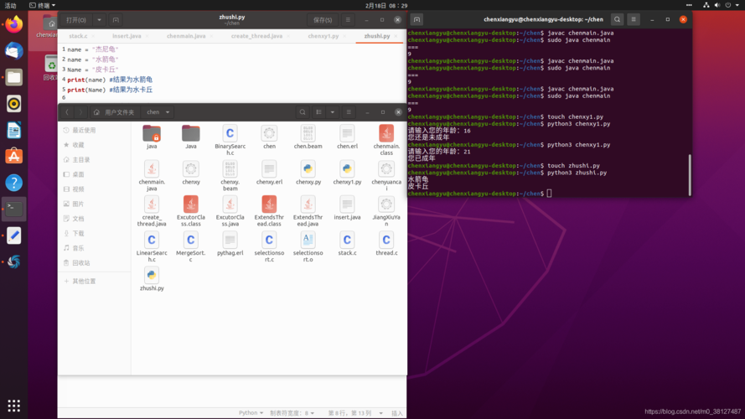Screen dimensions: 745x419
Task: Select the chenmain.class file icon
Action: 386,140
